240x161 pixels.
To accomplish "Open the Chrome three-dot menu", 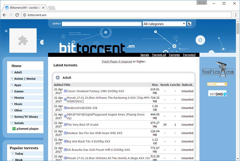I will (236, 15).
